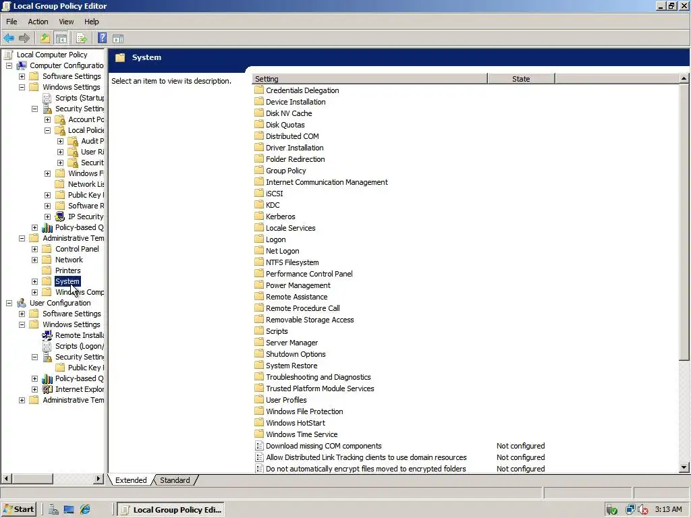
Task: Open the NTFS Filesystem folder
Action: 292,262
